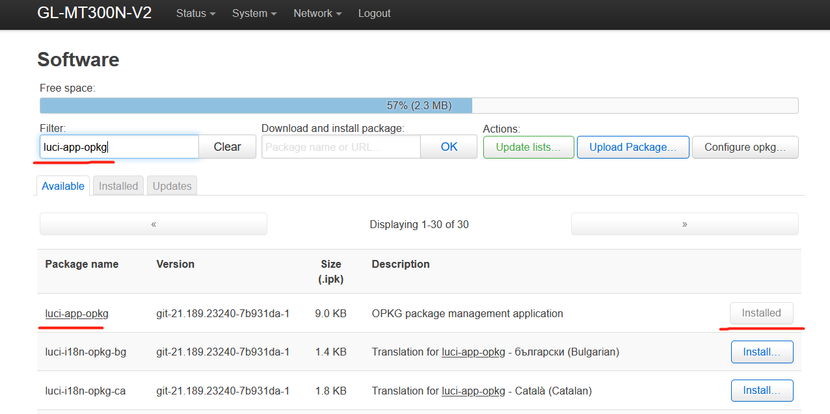The width and height of the screenshot is (830, 414).
Task: Open Configure opkg settings
Action: click(x=745, y=147)
